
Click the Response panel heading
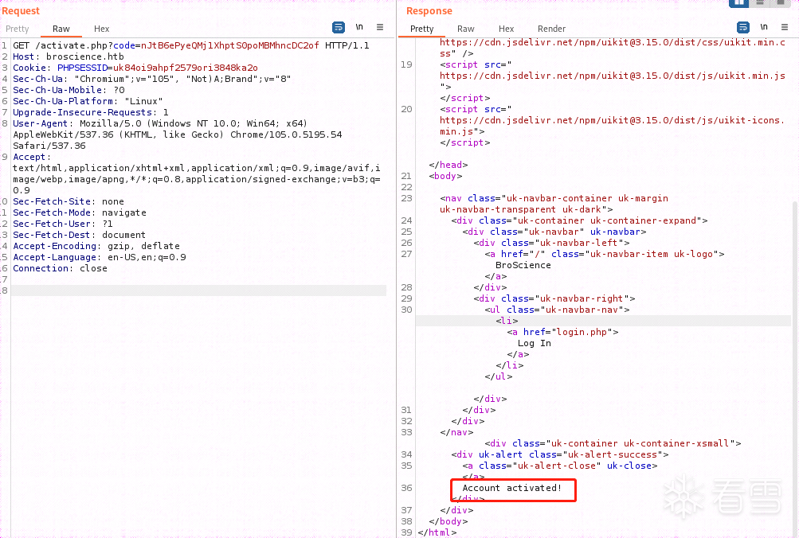click(x=429, y=10)
